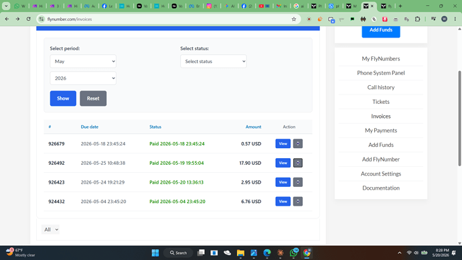Open the Chrome profile avatar
Viewport: 462px width, 260px height.
tap(445, 19)
